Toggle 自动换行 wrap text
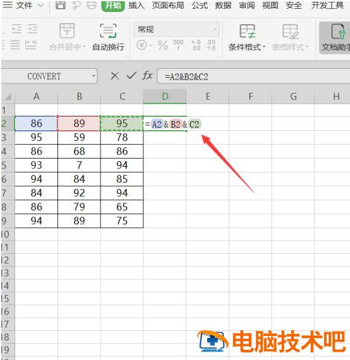This screenshot has width=350, height=360. [108, 37]
